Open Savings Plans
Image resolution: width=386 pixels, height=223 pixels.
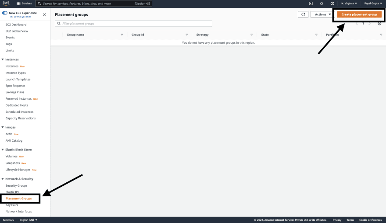pos(15,92)
